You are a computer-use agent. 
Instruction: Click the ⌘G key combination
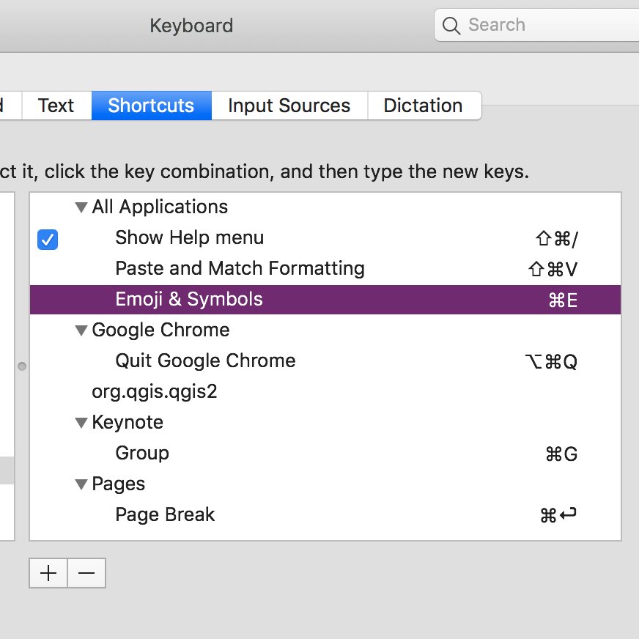[561, 454]
